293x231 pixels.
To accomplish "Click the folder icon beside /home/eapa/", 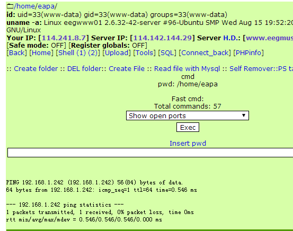I will click(x=10, y=6).
